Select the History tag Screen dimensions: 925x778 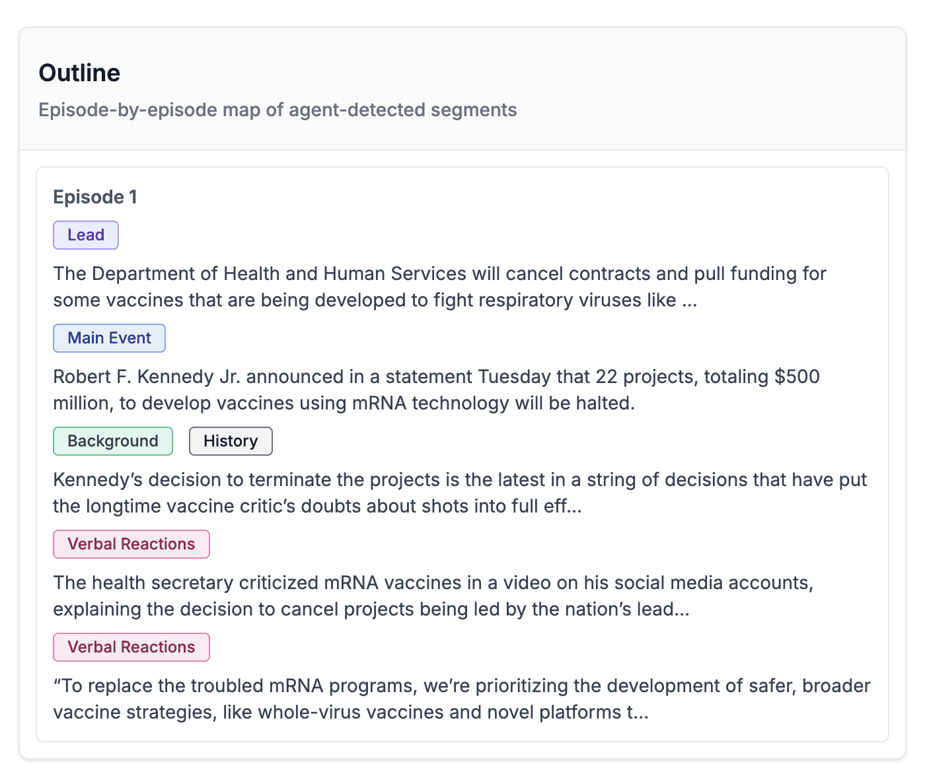(x=231, y=441)
